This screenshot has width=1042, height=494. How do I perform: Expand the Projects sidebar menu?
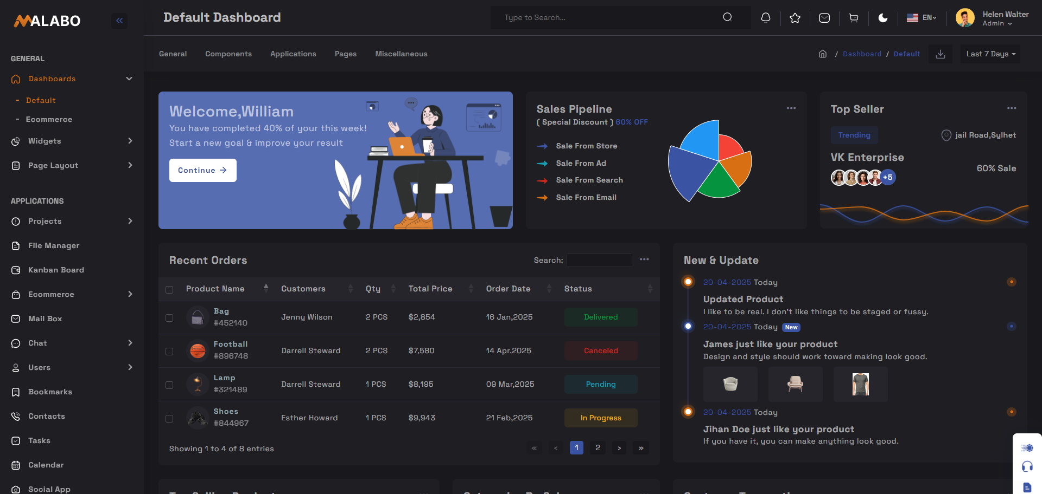click(x=72, y=221)
